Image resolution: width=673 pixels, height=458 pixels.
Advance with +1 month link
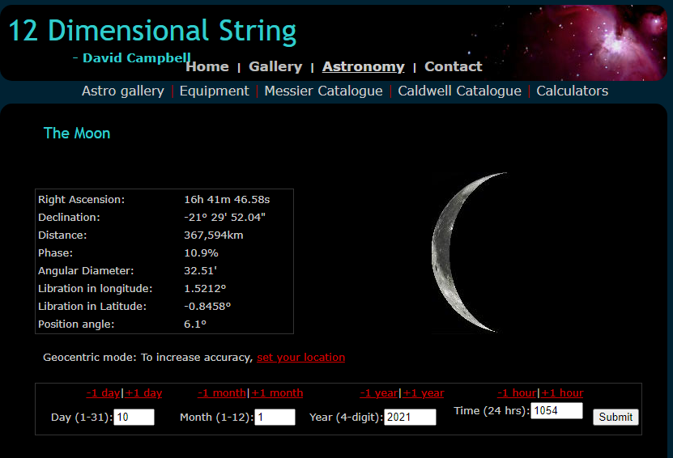click(x=277, y=392)
